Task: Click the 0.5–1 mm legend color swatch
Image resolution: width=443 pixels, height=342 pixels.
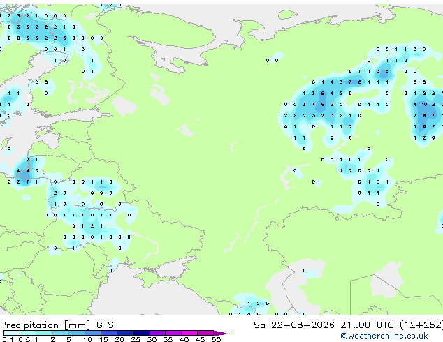Action: tap(28, 333)
